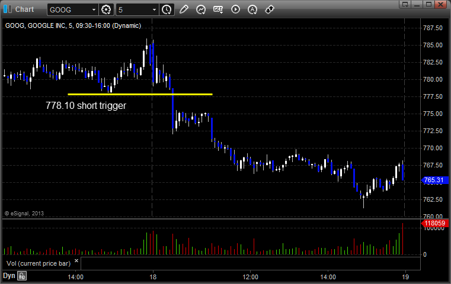Toggle the Dyn scaling lock icon
The height and width of the screenshot is (284, 451).
pos(22,276)
